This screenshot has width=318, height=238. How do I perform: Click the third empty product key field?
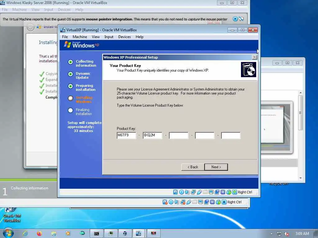pos(179,135)
